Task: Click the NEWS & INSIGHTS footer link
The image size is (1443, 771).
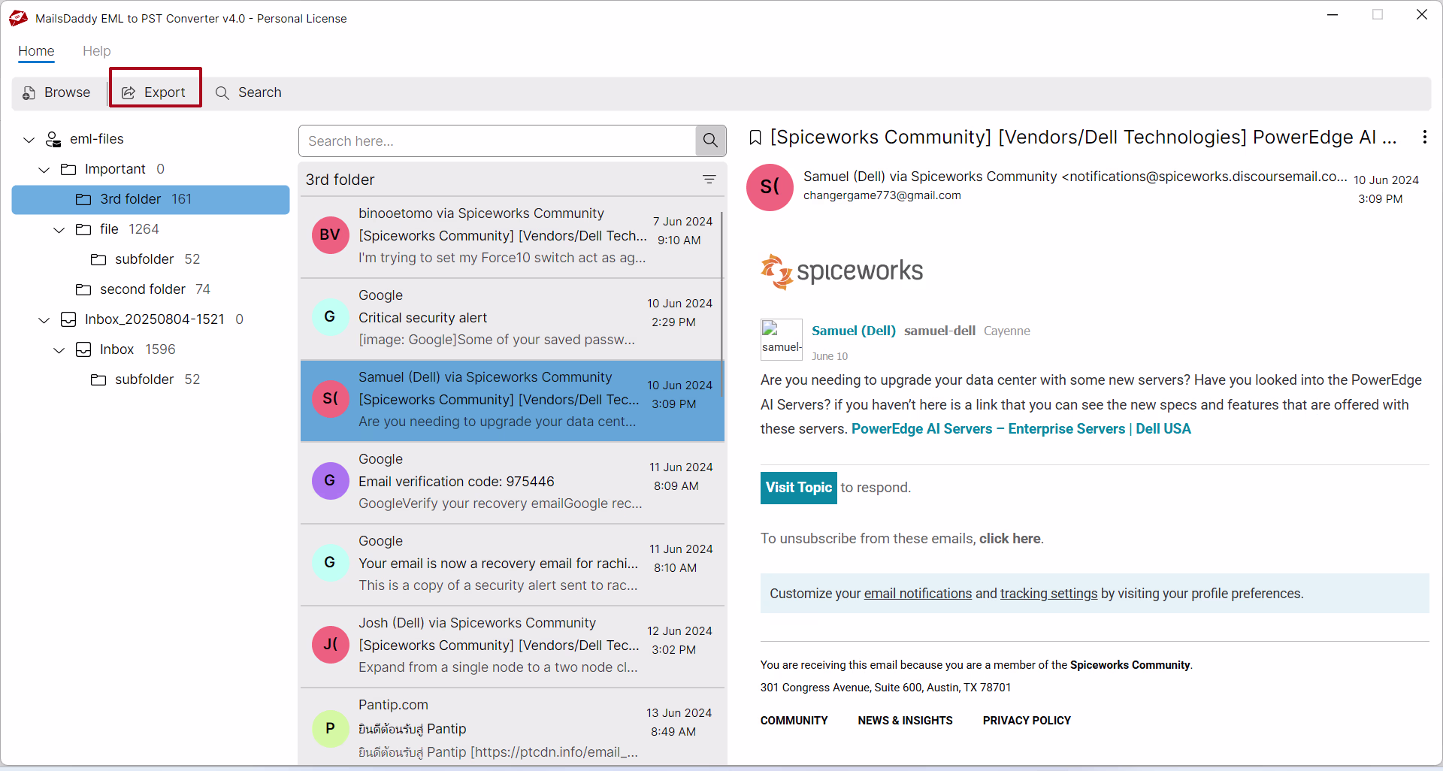Action: pos(905,721)
